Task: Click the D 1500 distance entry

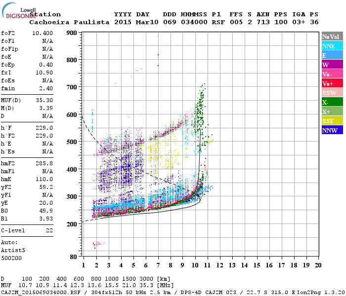Action: [129, 279]
